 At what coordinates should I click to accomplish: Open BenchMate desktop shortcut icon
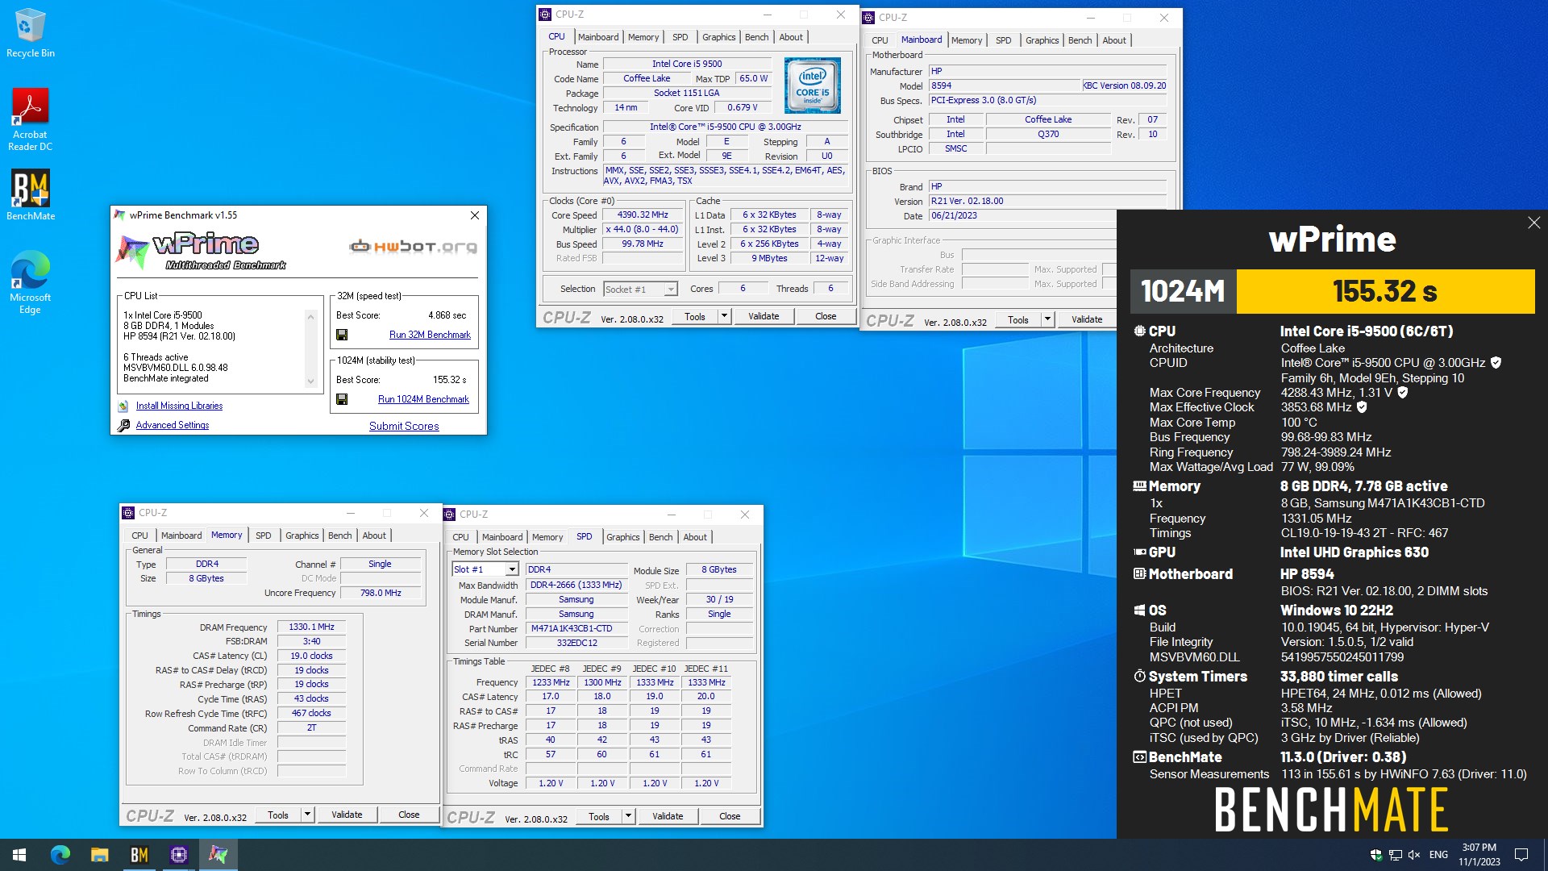point(31,195)
